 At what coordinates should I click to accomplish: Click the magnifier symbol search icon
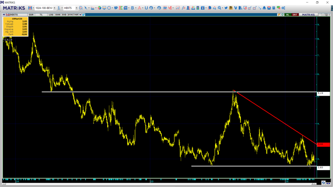[x=81, y=8]
